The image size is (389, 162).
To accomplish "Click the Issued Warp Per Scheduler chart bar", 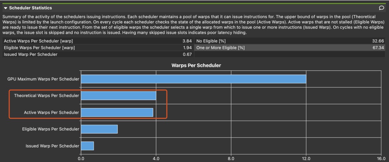I will [x=88, y=146].
